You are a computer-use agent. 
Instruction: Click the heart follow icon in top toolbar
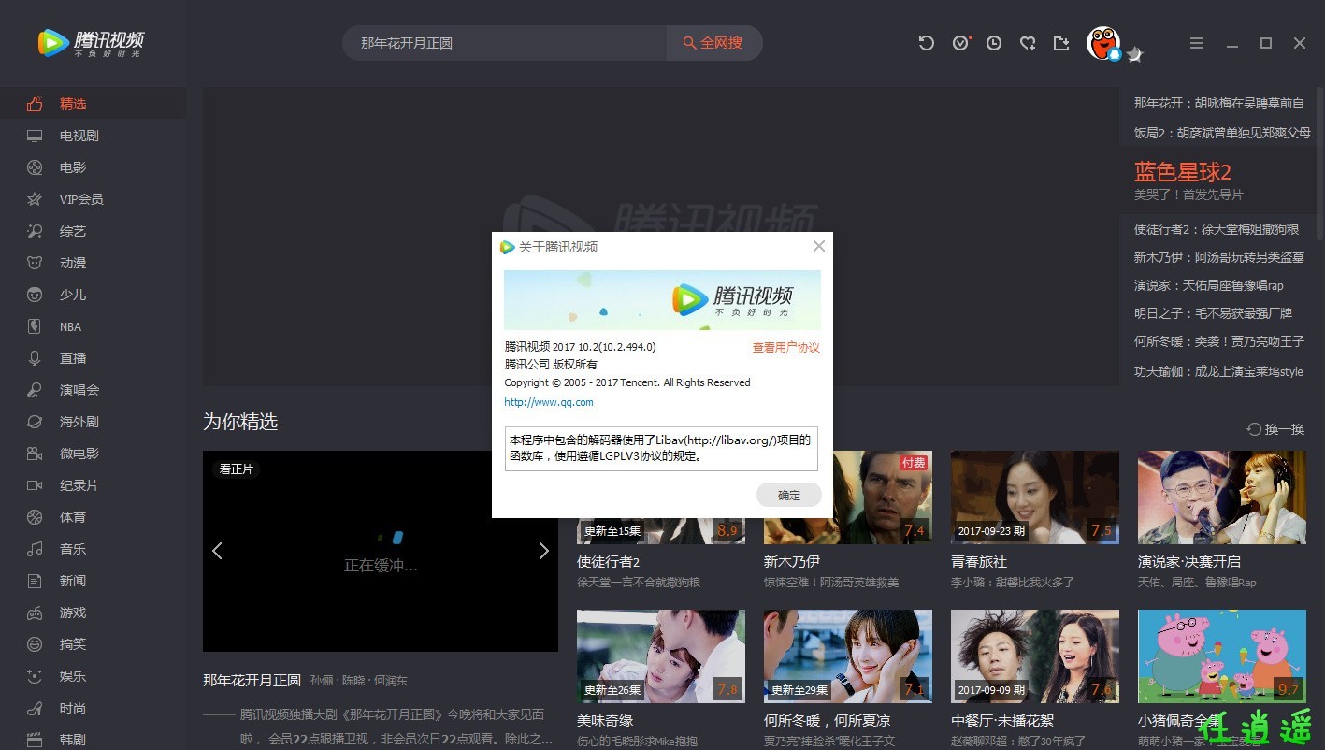pos(1028,43)
